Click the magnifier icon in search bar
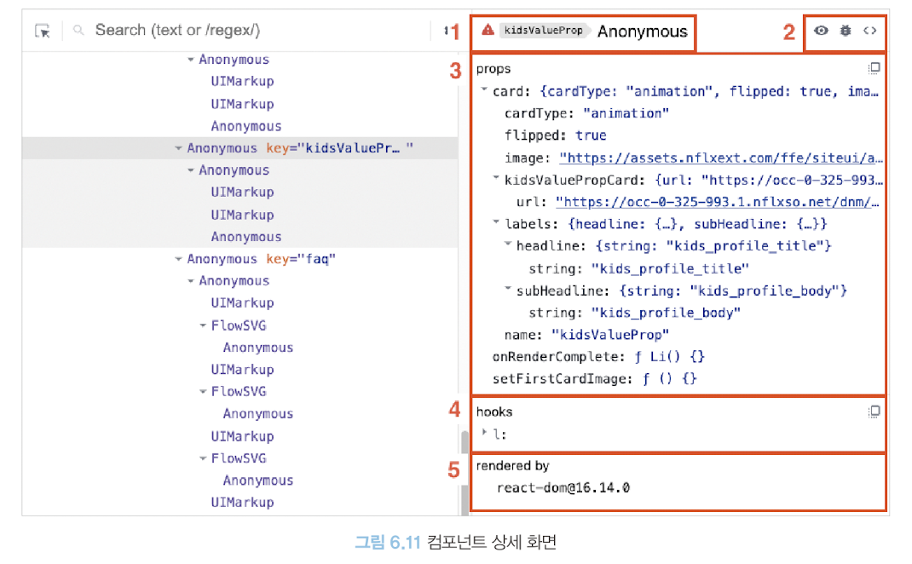 (x=78, y=30)
